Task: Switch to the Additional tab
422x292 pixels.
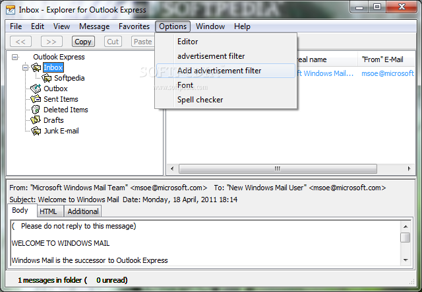Action: click(x=83, y=211)
